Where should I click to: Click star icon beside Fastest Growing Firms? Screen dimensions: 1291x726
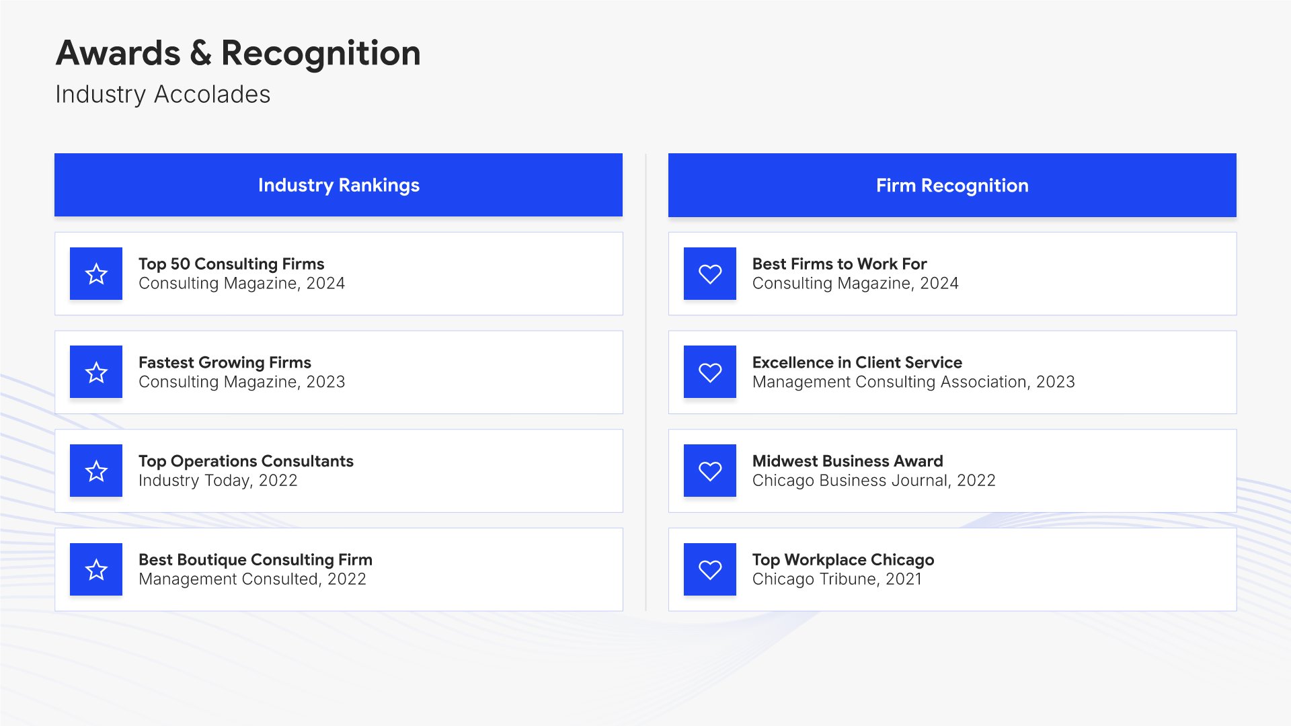pos(96,372)
